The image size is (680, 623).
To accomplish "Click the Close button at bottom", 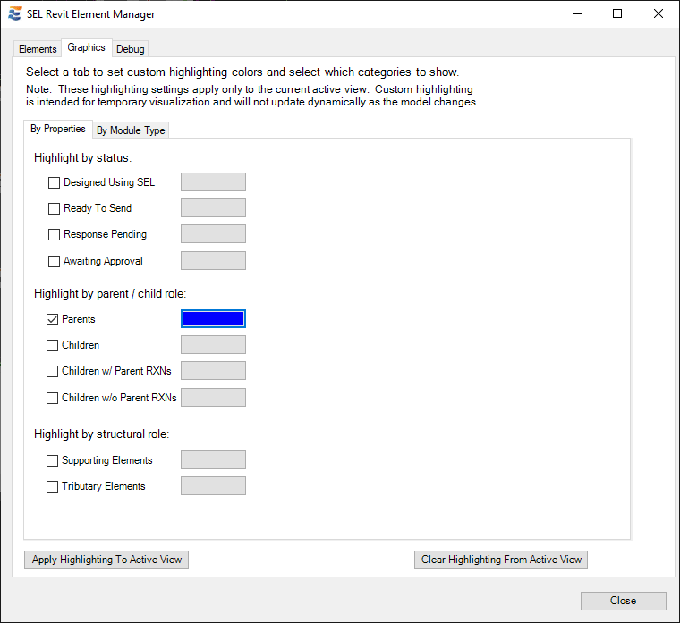I will [x=624, y=601].
